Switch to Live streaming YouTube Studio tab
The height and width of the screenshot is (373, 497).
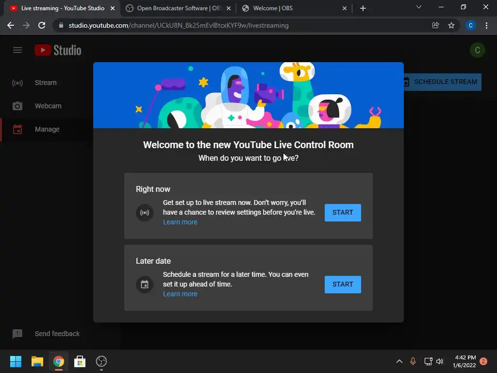pyautogui.click(x=62, y=8)
